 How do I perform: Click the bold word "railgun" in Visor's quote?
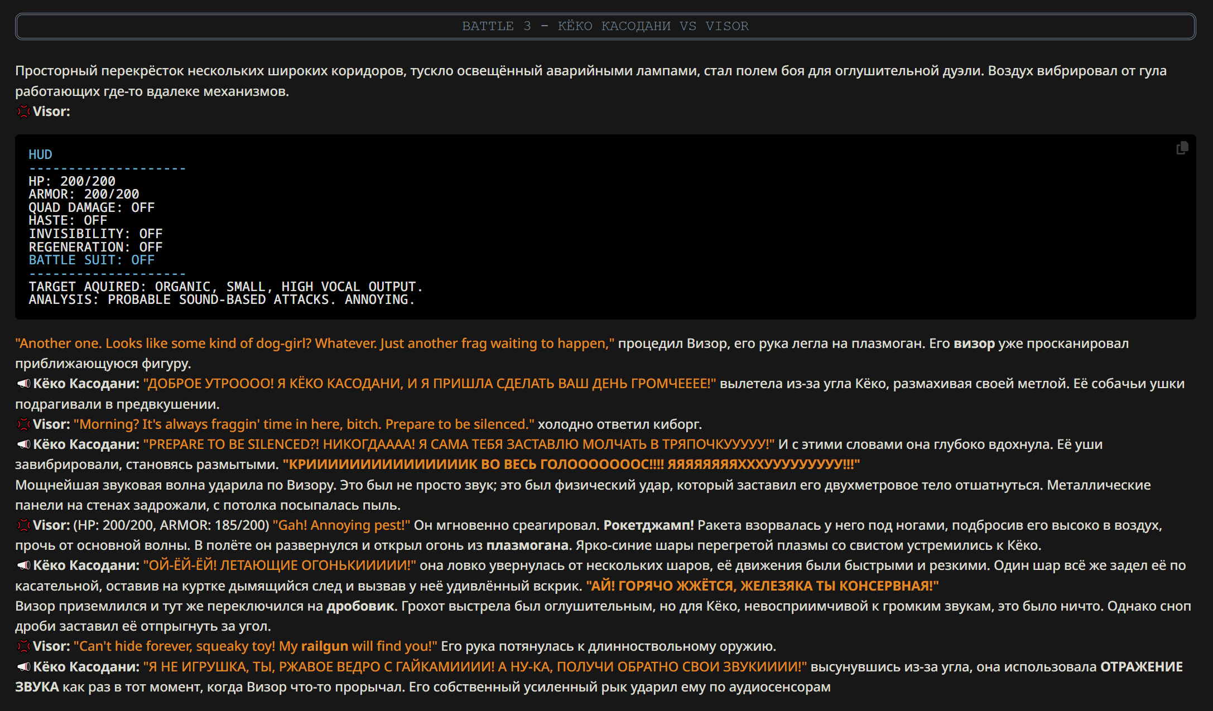pyautogui.click(x=324, y=646)
